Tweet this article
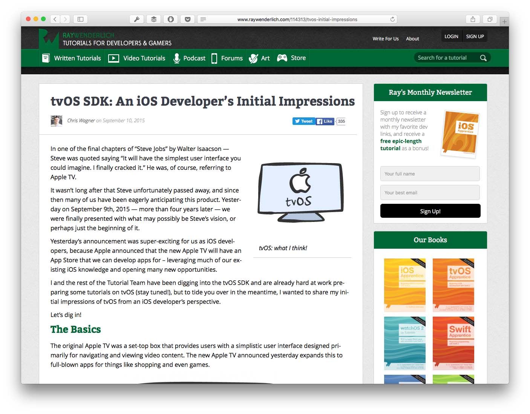This screenshot has width=530, height=414. [303, 121]
